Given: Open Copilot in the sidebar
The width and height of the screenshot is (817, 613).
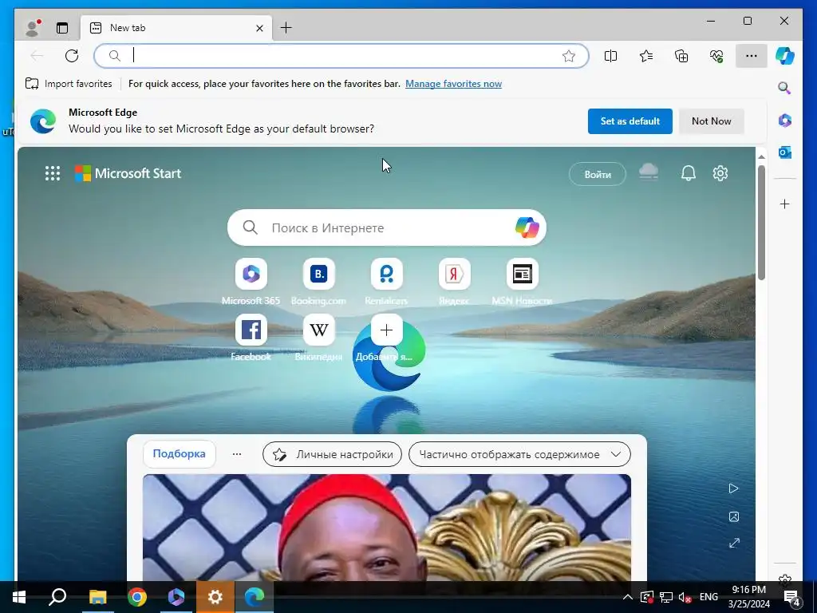Looking at the screenshot, I should click(x=785, y=56).
